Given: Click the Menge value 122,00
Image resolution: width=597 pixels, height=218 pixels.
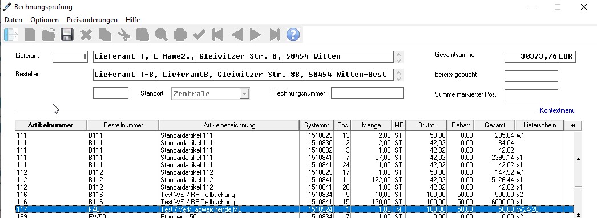Looking at the screenshot, I should [x=381, y=180].
